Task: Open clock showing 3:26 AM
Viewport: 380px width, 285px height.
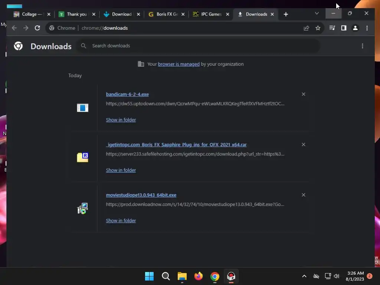Action: coord(355,276)
